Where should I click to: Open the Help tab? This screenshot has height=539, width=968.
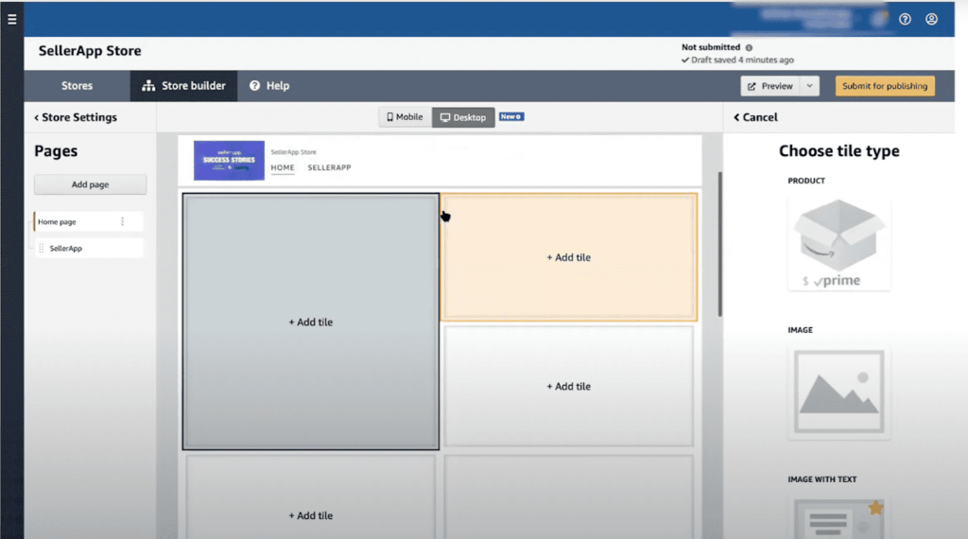[268, 86]
